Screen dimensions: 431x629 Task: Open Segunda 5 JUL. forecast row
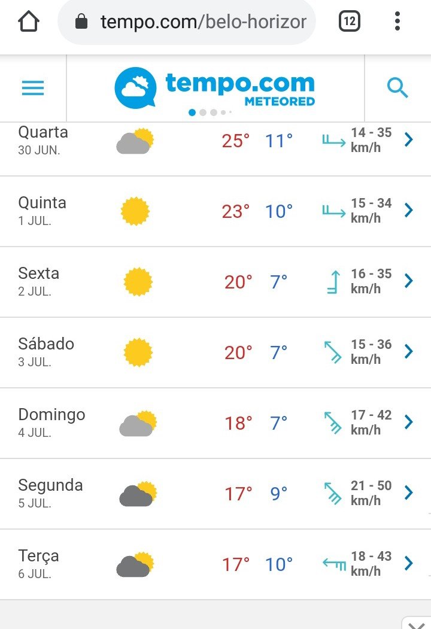pyautogui.click(x=215, y=494)
